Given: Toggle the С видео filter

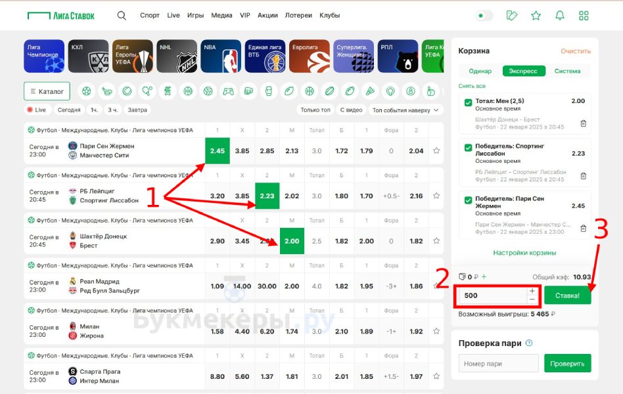Looking at the screenshot, I should click(351, 110).
